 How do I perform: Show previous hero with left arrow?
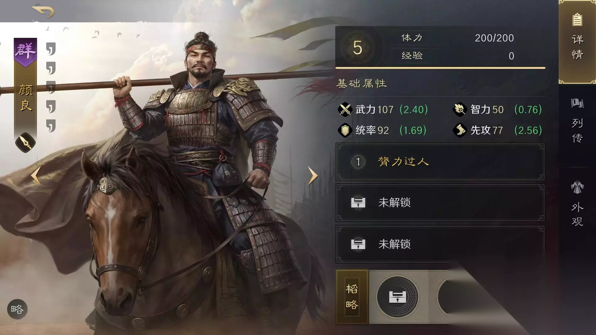(36, 176)
